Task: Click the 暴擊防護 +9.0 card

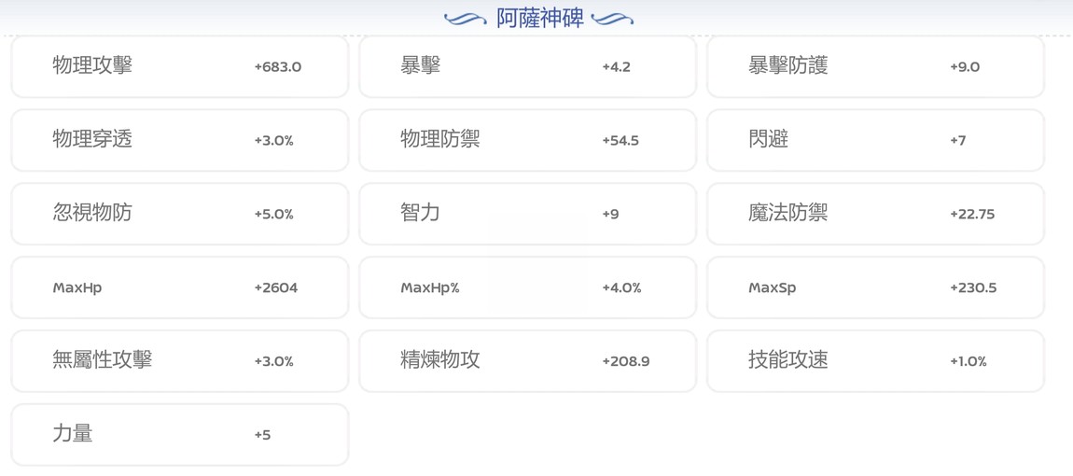Action: coord(875,66)
